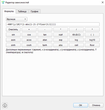Switch to the График tab
Screen dimensions: 105x110
click(35, 11)
